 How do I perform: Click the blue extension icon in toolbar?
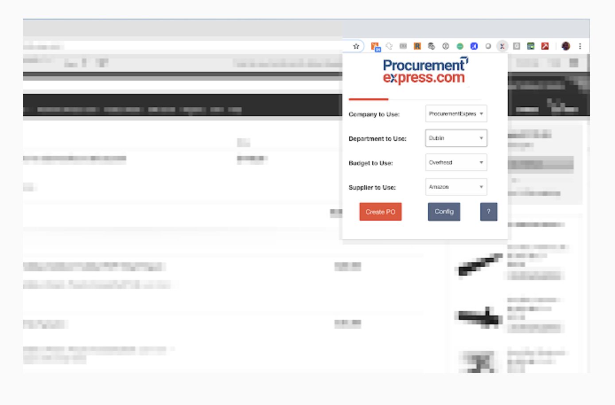click(x=474, y=46)
